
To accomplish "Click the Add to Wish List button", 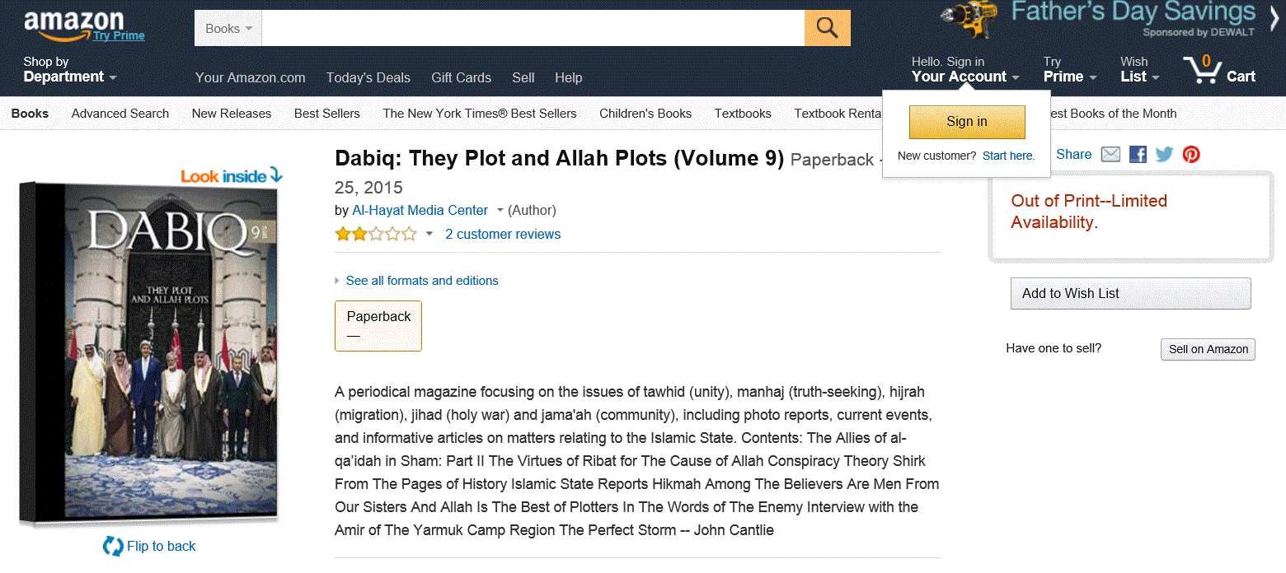I will click(1130, 294).
